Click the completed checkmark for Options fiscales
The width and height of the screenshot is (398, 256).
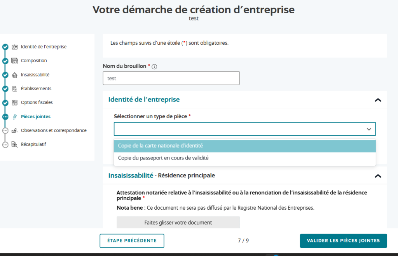point(5,103)
